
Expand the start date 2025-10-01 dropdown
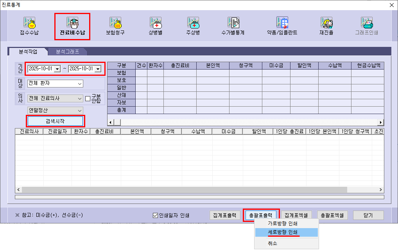tap(57, 69)
